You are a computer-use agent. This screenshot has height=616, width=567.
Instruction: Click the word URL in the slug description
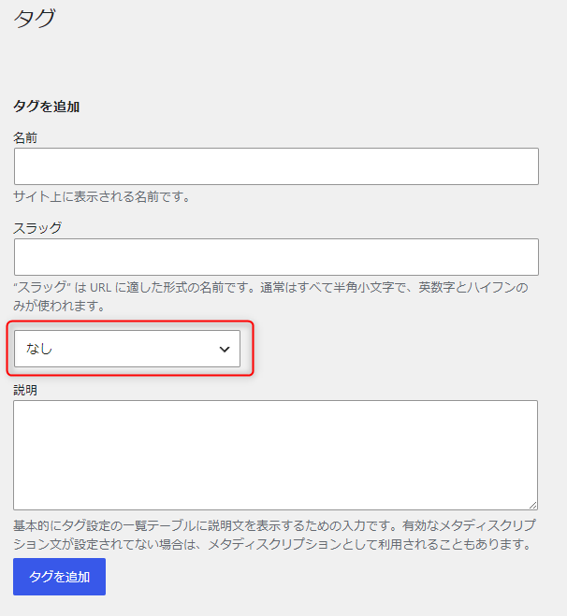pyautogui.click(x=100, y=288)
